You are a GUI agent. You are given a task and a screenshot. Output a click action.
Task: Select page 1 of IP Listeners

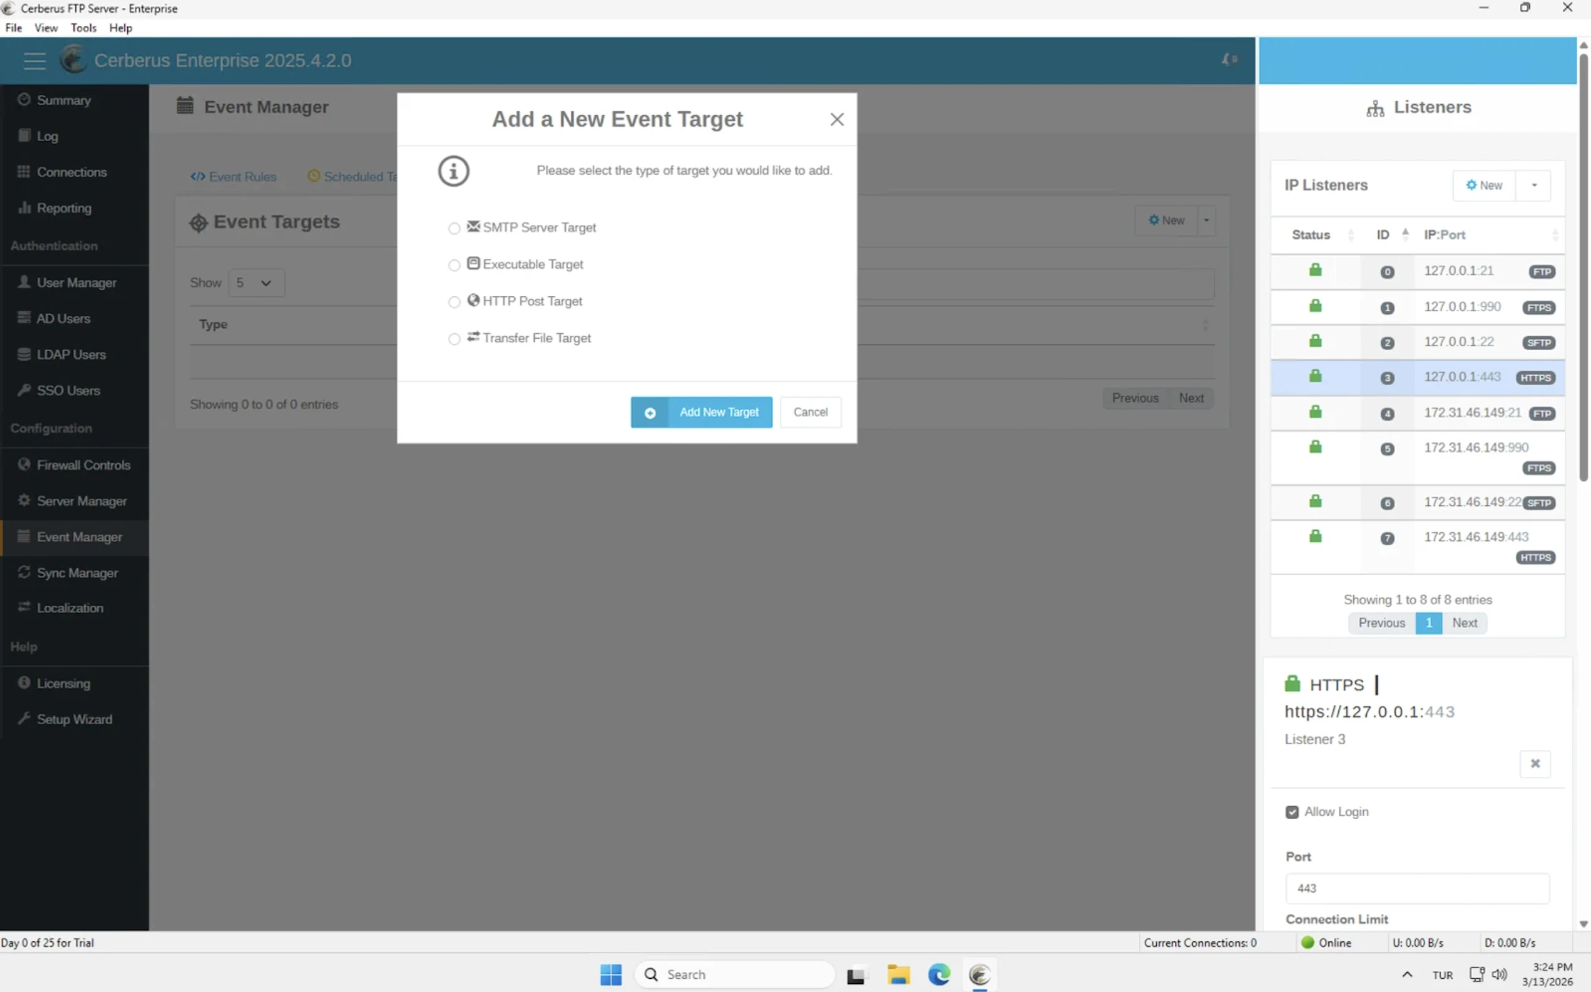(x=1428, y=623)
